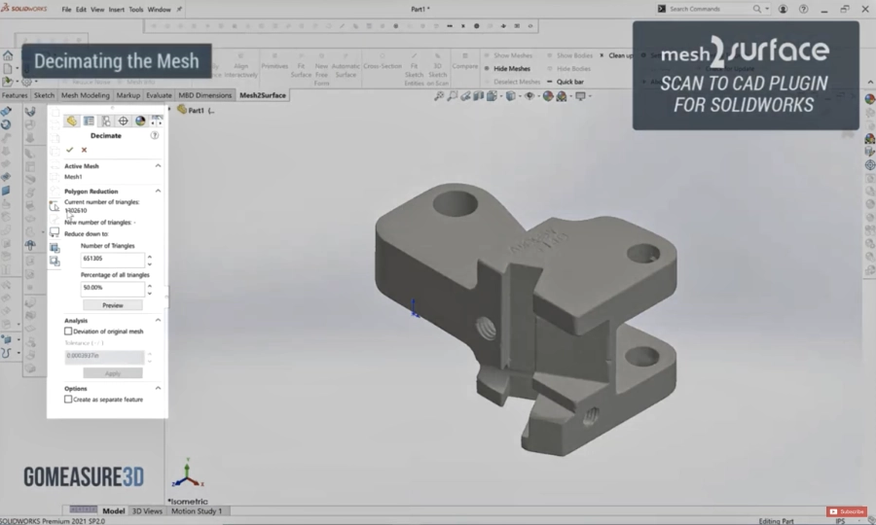Click the Percentage of all triangles field

[111, 289]
